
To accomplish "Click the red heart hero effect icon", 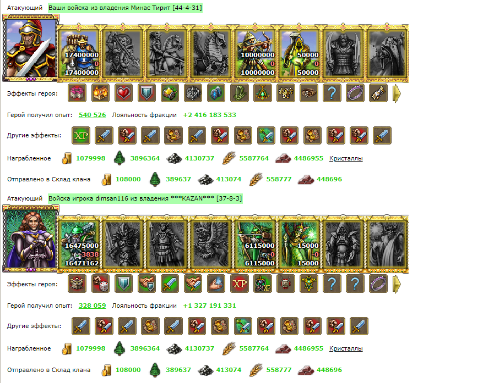I will pos(123,93).
